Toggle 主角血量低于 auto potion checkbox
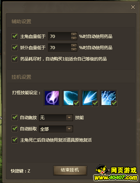 (15, 36)
